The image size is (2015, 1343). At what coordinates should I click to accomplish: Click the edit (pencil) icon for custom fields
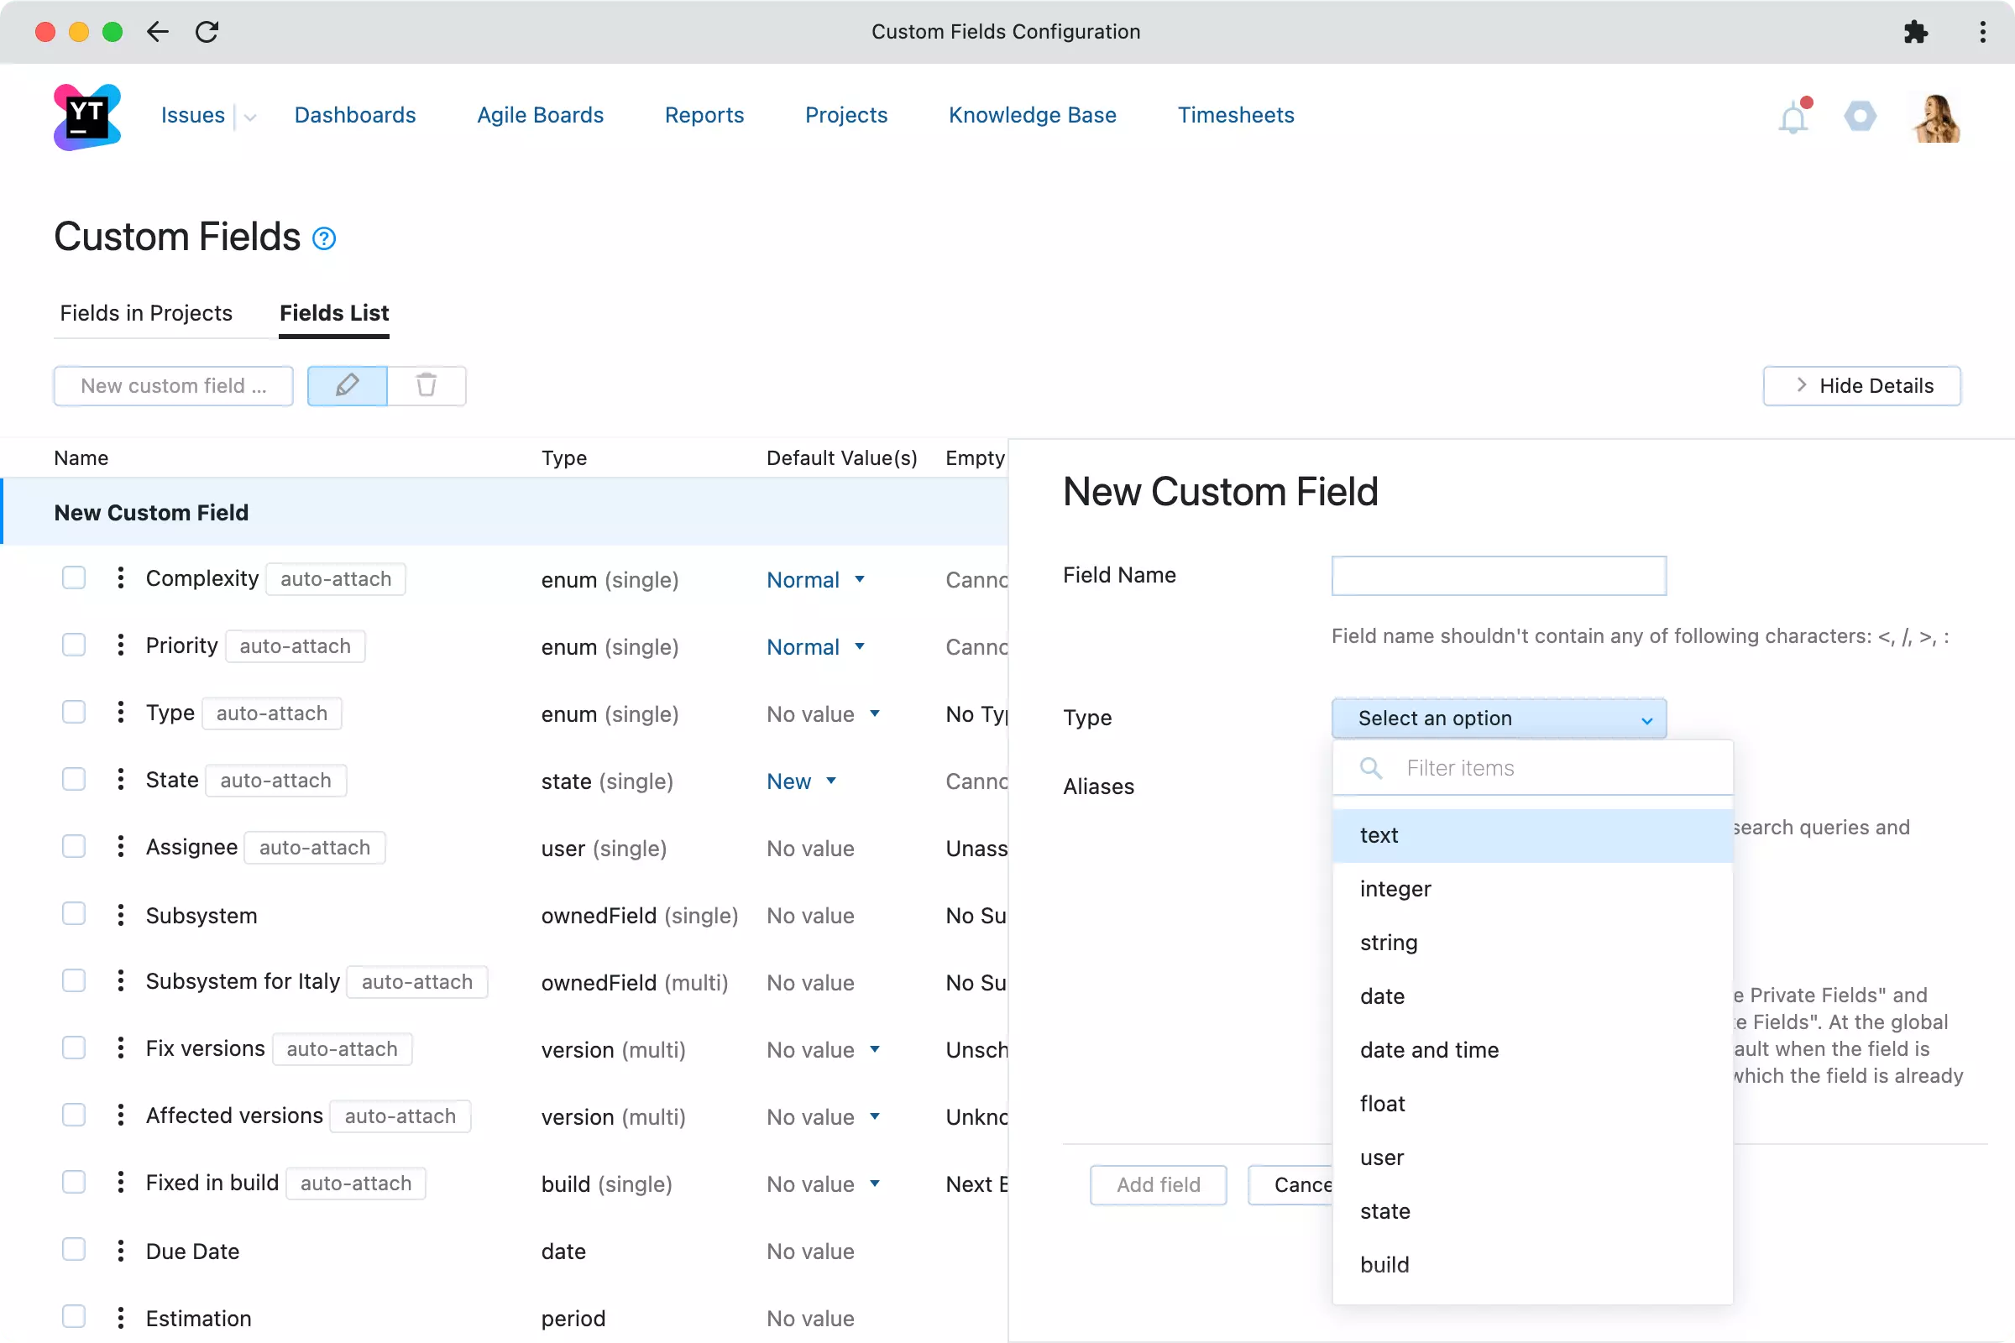(346, 385)
